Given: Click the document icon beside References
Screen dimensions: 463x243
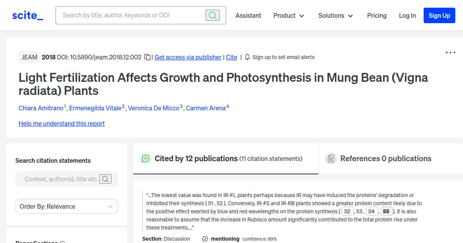Looking at the screenshot, I should click(331, 158).
